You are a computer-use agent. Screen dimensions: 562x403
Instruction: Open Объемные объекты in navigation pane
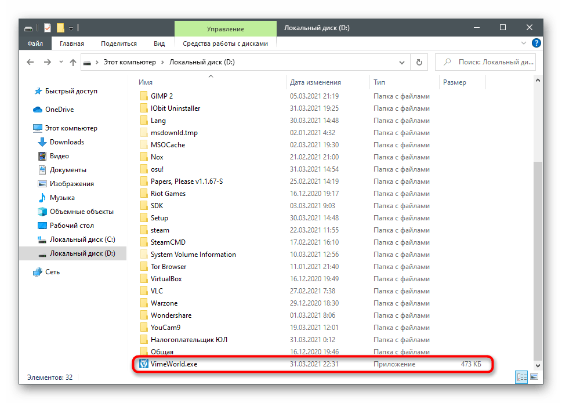(x=81, y=212)
